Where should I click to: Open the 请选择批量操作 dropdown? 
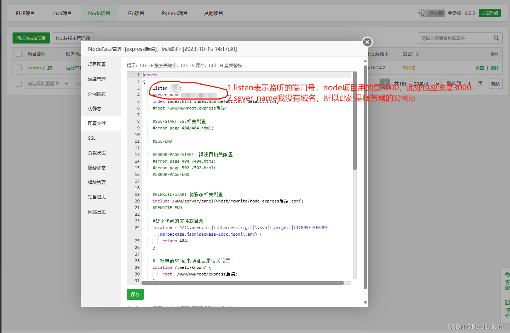pos(48,84)
